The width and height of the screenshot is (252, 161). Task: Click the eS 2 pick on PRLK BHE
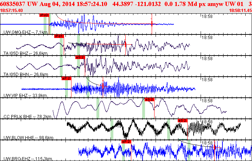pyautogui.click(x=150, y=99)
